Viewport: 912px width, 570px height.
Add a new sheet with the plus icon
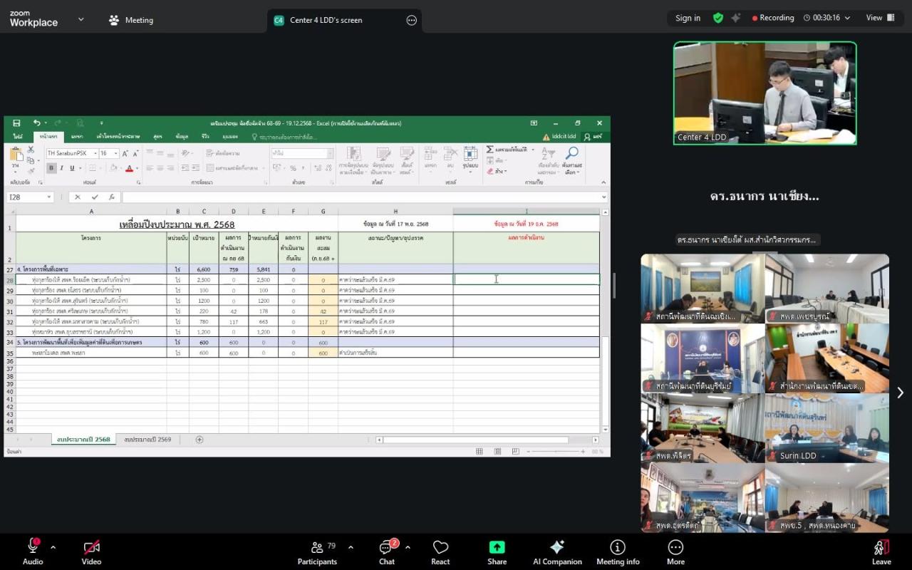pyautogui.click(x=199, y=440)
